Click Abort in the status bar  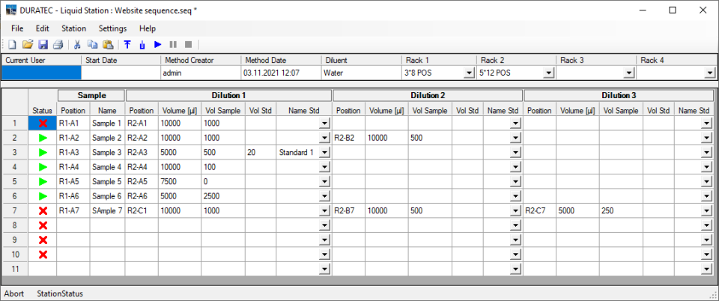tap(15, 294)
